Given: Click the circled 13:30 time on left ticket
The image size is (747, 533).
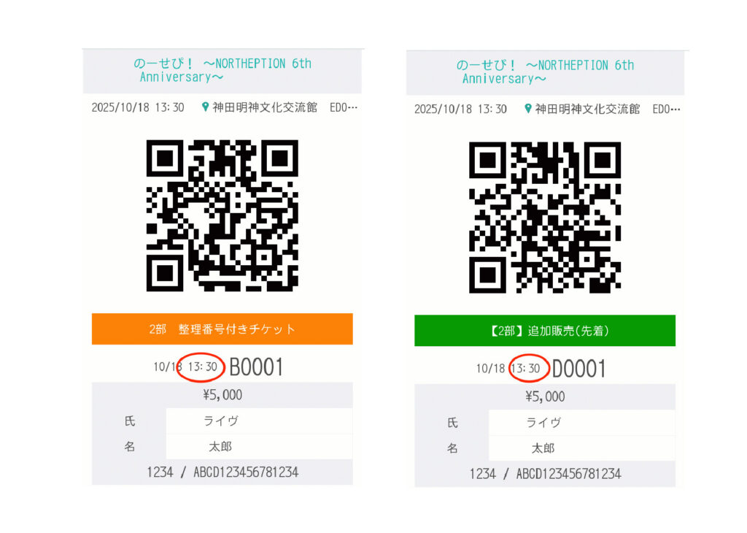Looking at the screenshot, I should [x=203, y=367].
